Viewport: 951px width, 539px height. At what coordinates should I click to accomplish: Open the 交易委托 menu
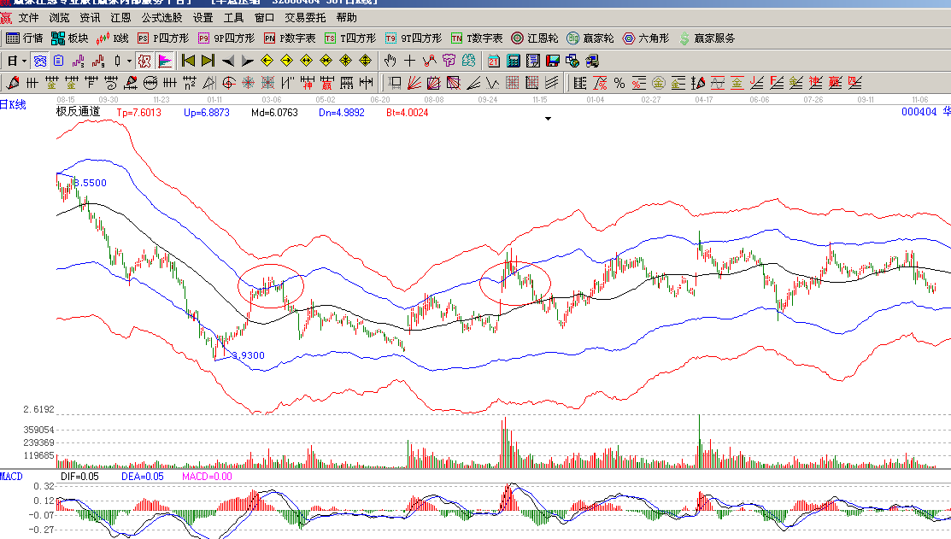(x=305, y=17)
